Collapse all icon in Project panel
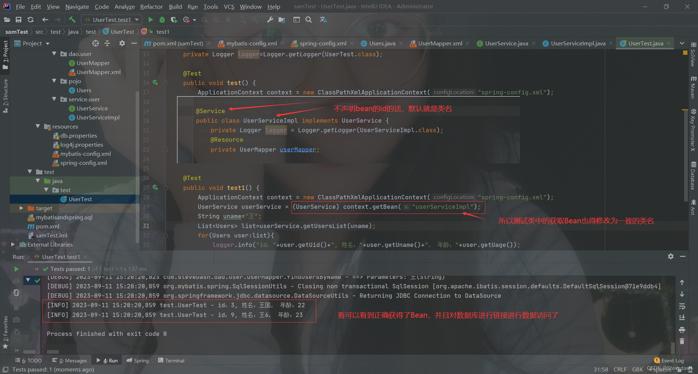The image size is (698, 374). click(x=107, y=43)
